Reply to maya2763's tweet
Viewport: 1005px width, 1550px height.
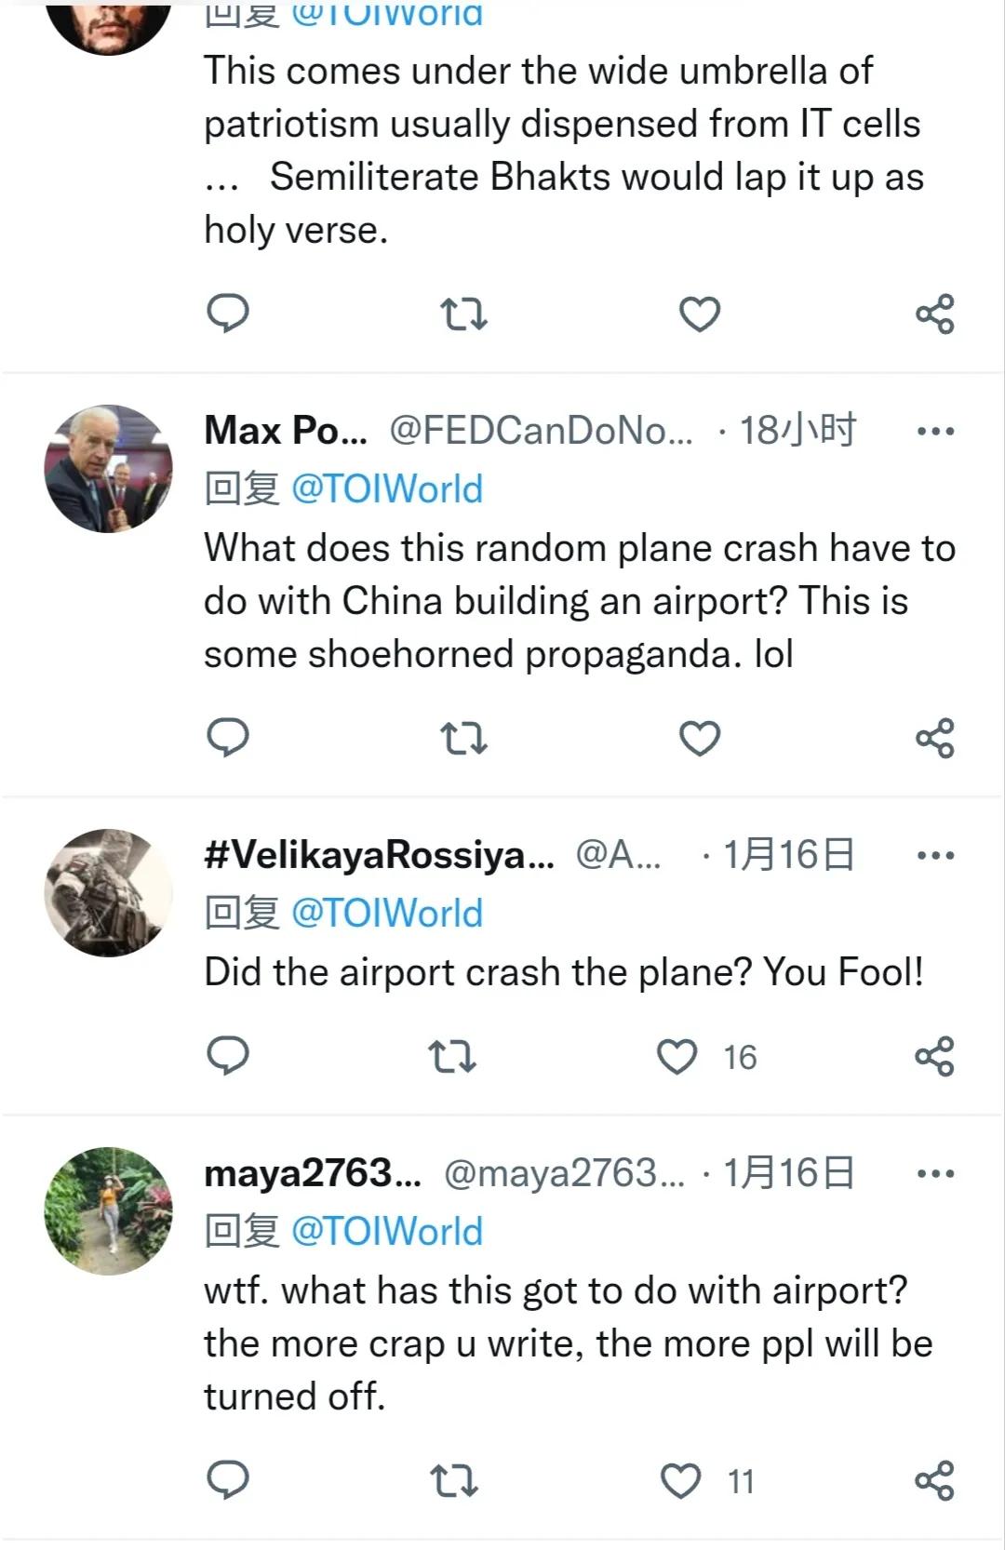point(227,1480)
